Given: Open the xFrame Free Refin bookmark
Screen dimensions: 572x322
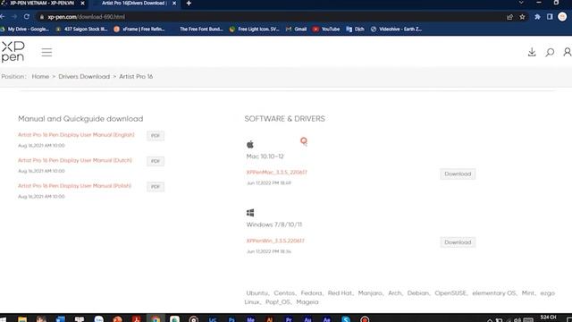Looking at the screenshot, I should pyautogui.click(x=139, y=30).
